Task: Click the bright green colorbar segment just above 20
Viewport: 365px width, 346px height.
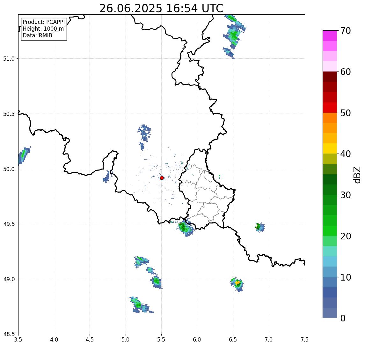Action: pos(330,231)
